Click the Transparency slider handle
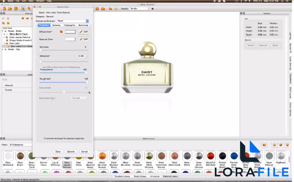 coord(86,73)
